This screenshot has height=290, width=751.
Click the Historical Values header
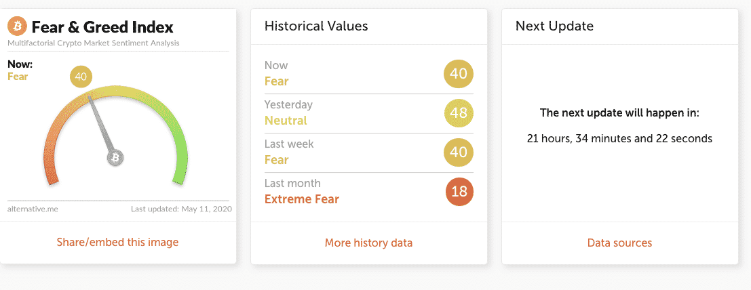click(x=316, y=26)
